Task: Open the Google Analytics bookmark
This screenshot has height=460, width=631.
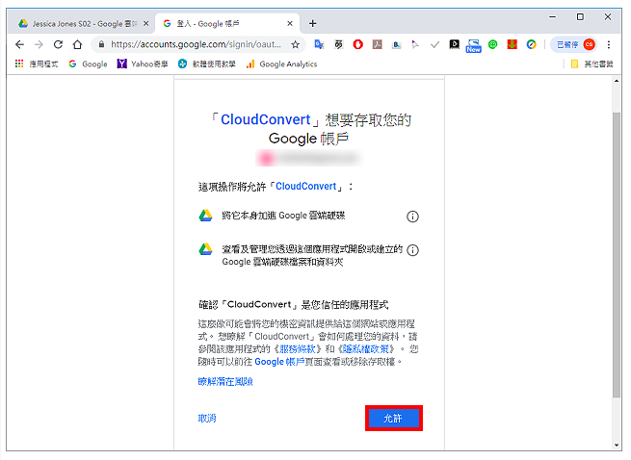Action: click(x=281, y=64)
